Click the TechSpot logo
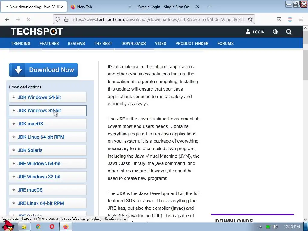 tap(37, 31)
